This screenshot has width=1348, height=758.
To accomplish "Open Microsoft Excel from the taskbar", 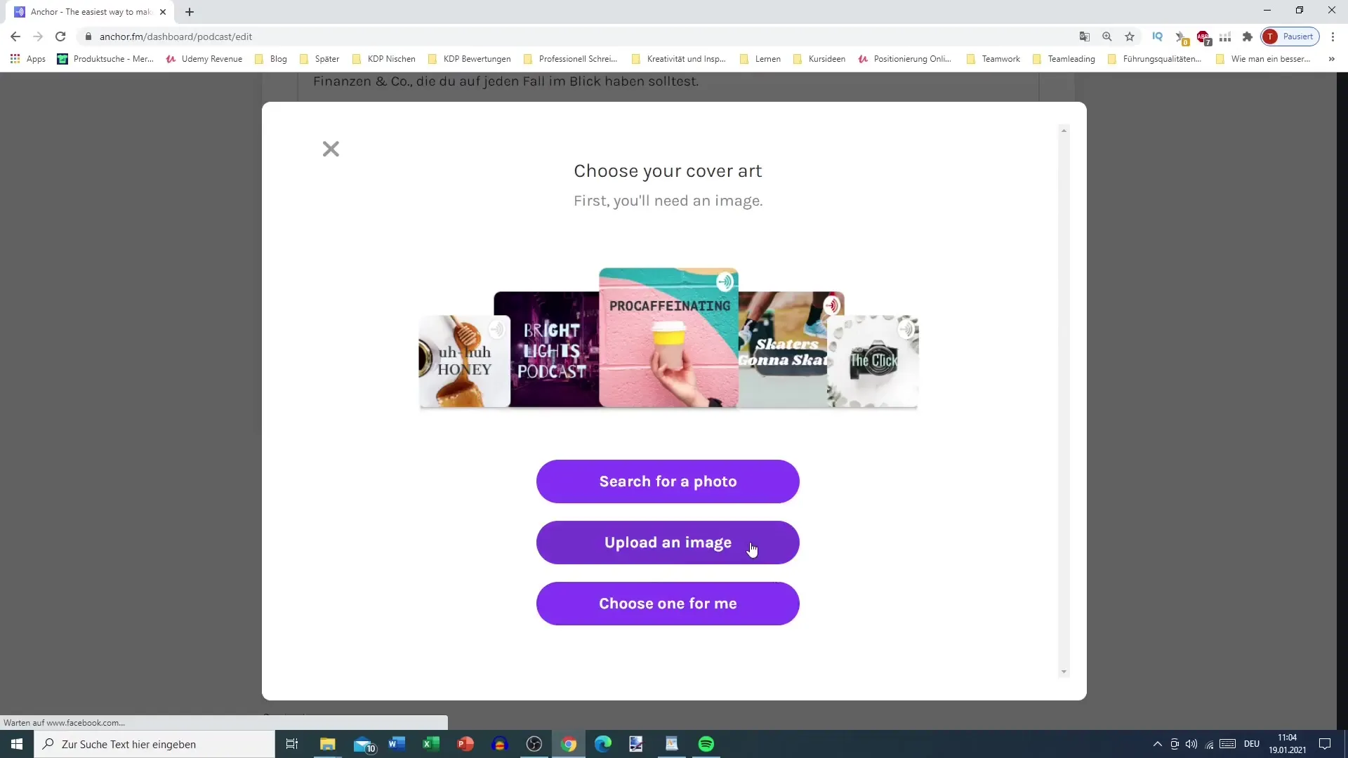I will click(431, 744).
